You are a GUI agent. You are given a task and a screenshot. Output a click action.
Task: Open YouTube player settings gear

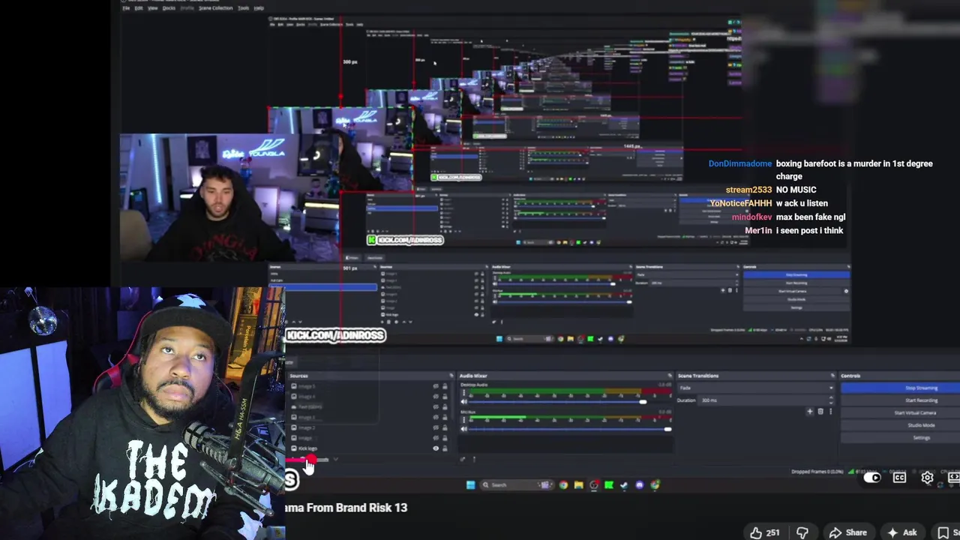click(x=927, y=478)
